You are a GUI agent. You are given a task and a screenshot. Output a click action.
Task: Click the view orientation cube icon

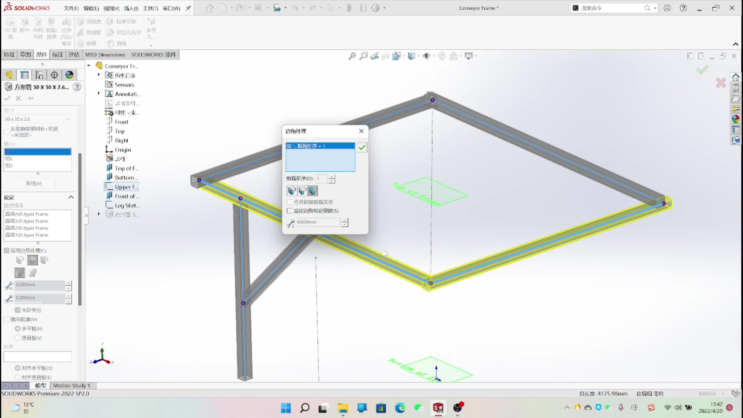click(412, 56)
